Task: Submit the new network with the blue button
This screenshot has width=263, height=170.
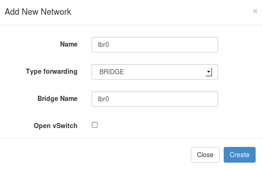Action: tap(239, 155)
